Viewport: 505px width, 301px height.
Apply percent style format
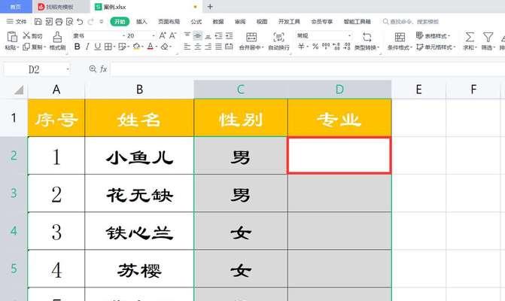point(315,47)
